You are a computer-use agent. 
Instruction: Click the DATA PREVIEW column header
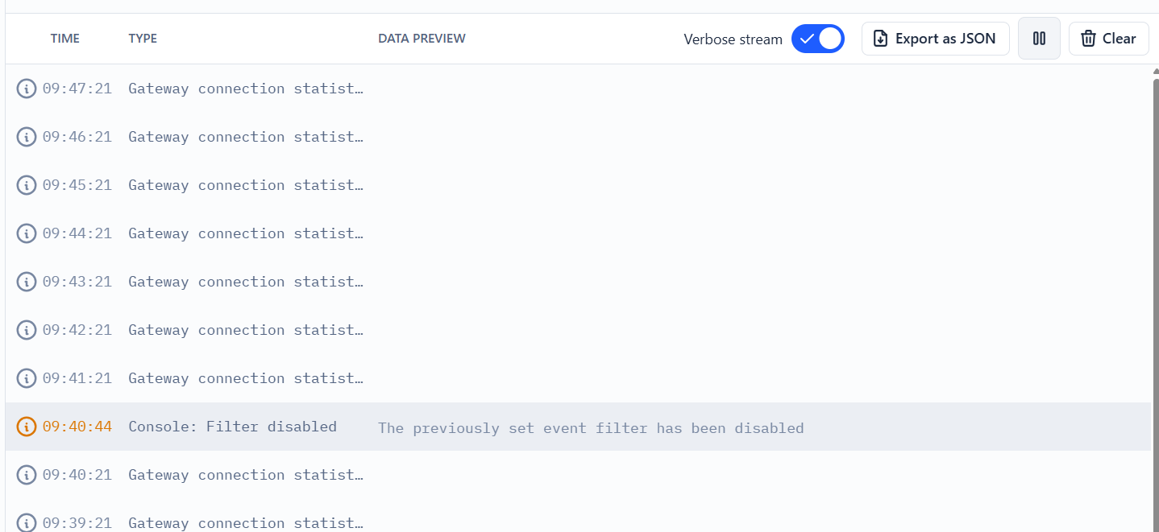click(422, 39)
